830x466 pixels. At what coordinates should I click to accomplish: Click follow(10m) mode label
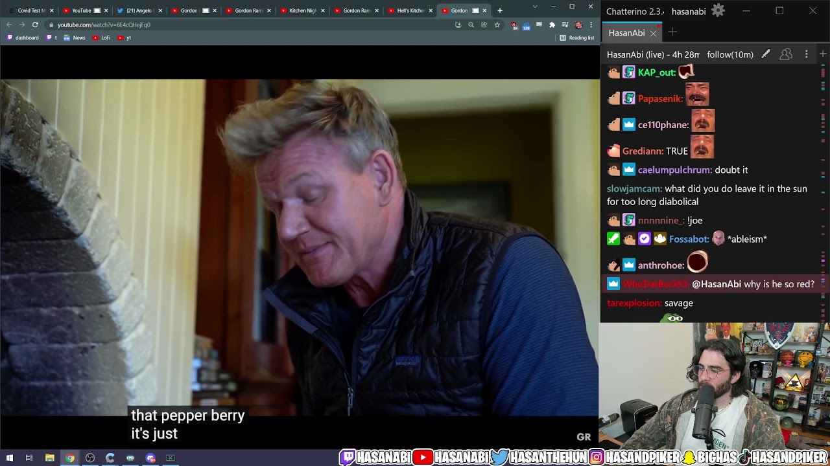[729, 55]
